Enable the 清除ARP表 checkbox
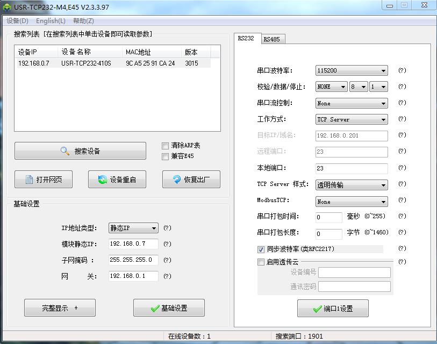 (166, 146)
